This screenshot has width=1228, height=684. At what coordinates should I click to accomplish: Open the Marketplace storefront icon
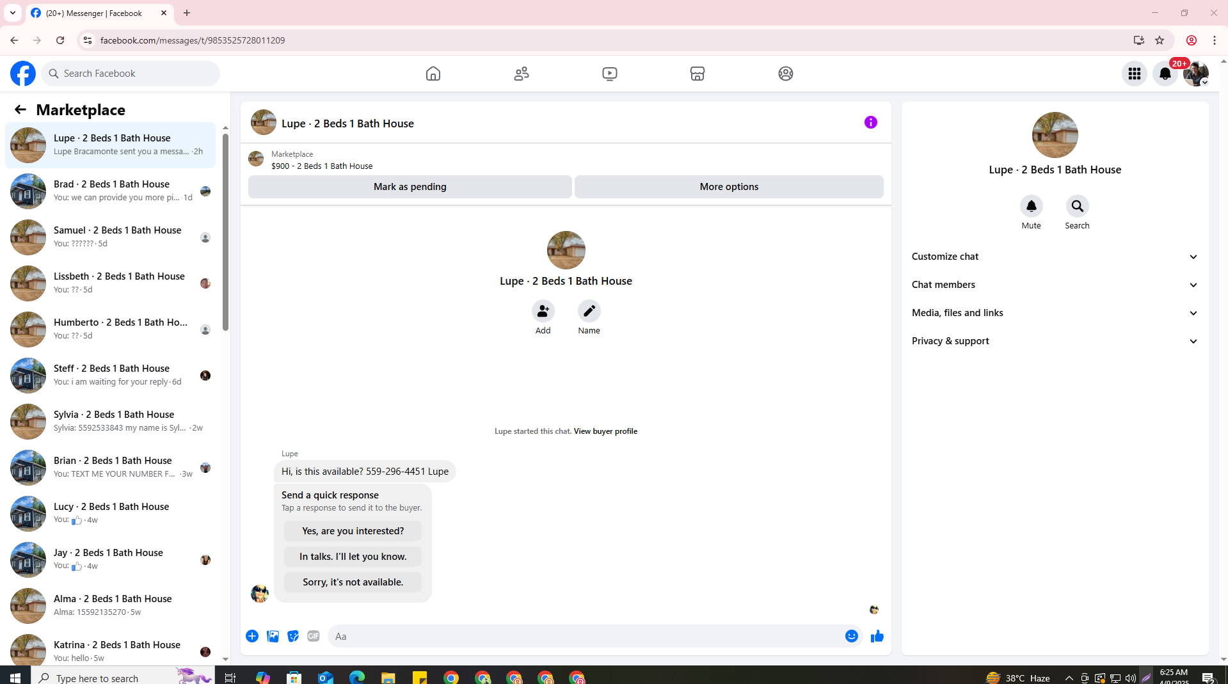coord(698,74)
